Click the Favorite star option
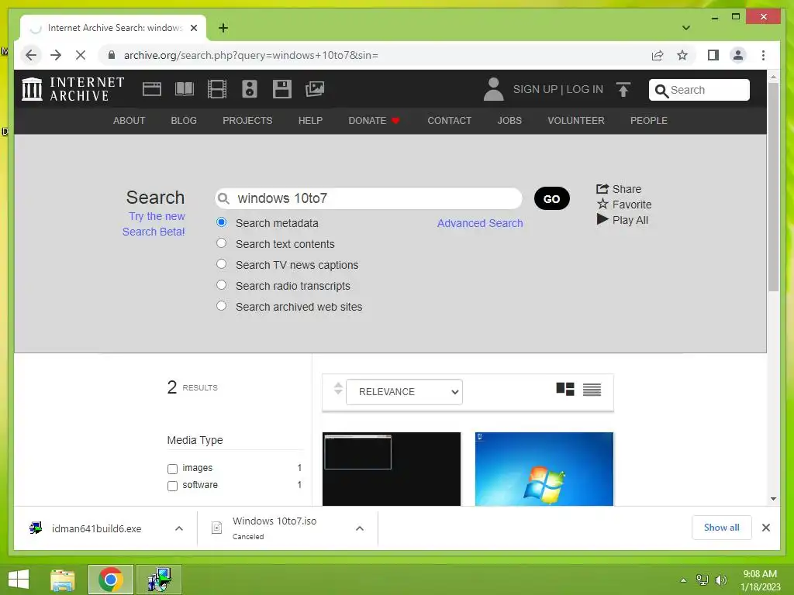 624,205
